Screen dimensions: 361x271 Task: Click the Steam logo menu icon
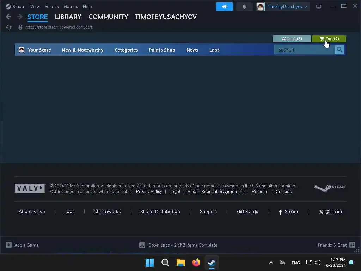8,7
